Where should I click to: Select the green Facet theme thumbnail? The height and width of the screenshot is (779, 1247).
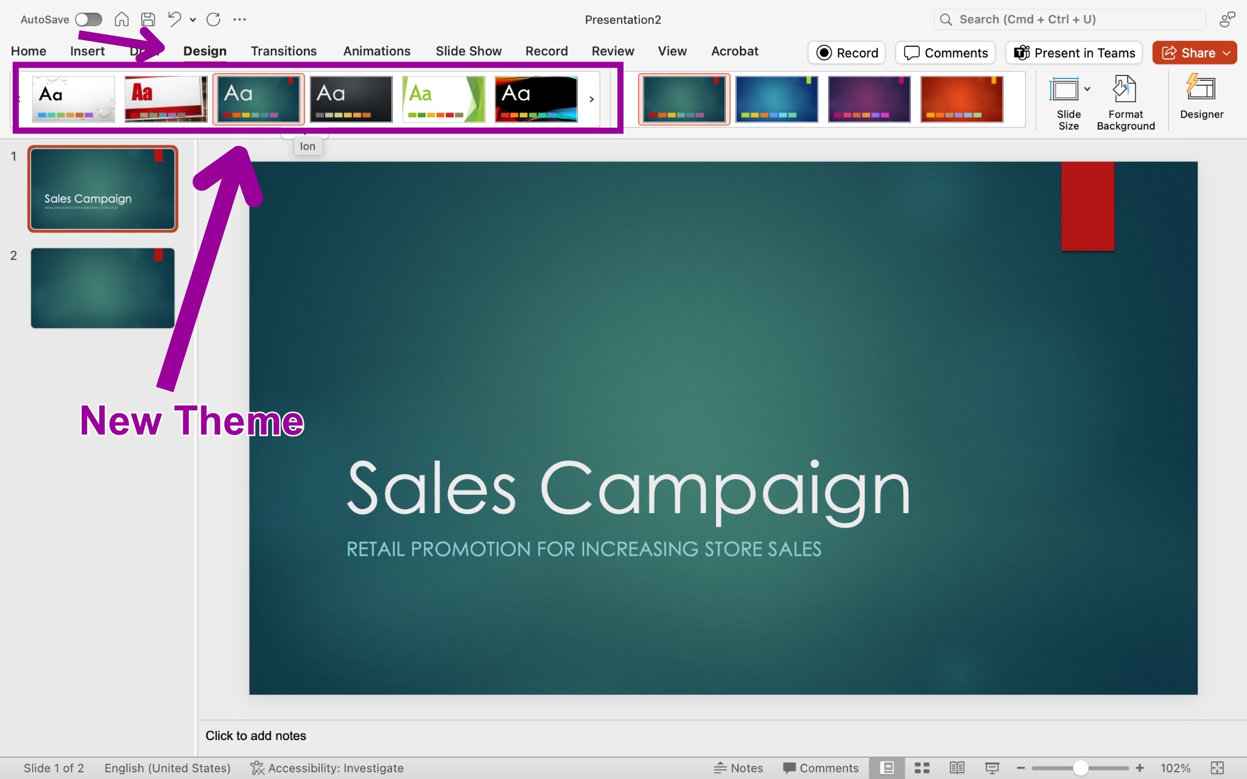coord(443,99)
